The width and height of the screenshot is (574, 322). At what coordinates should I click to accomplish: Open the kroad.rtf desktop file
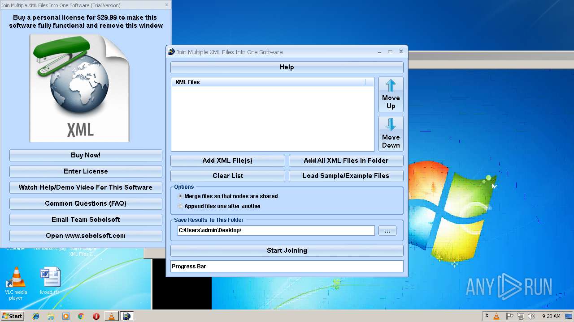tap(49, 281)
